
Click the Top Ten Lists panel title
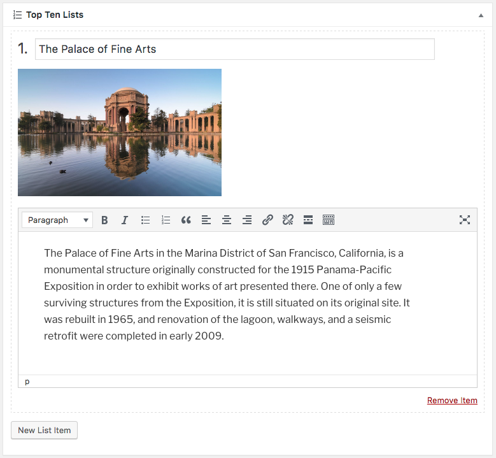(x=55, y=15)
